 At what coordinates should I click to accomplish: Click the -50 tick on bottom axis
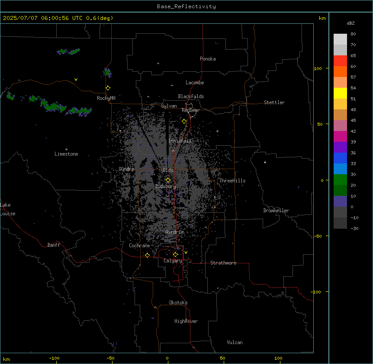coord(111,358)
